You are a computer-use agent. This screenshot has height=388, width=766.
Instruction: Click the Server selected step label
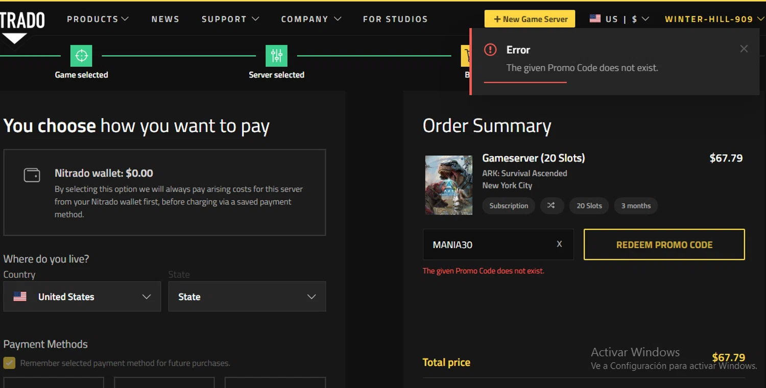(276, 75)
